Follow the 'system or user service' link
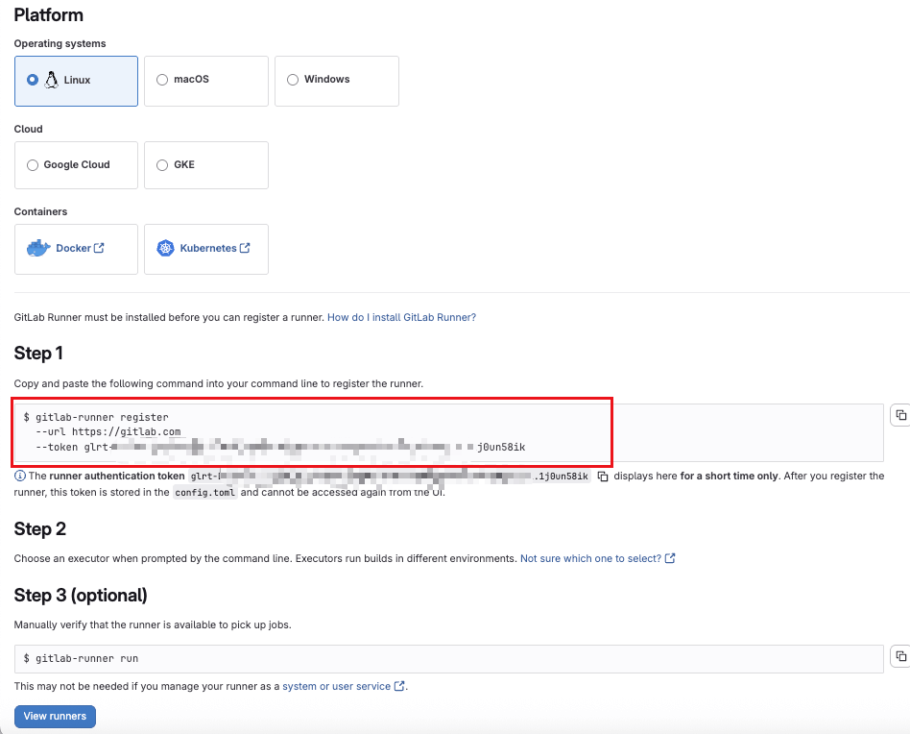This screenshot has width=910, height=734. point(336,686)
